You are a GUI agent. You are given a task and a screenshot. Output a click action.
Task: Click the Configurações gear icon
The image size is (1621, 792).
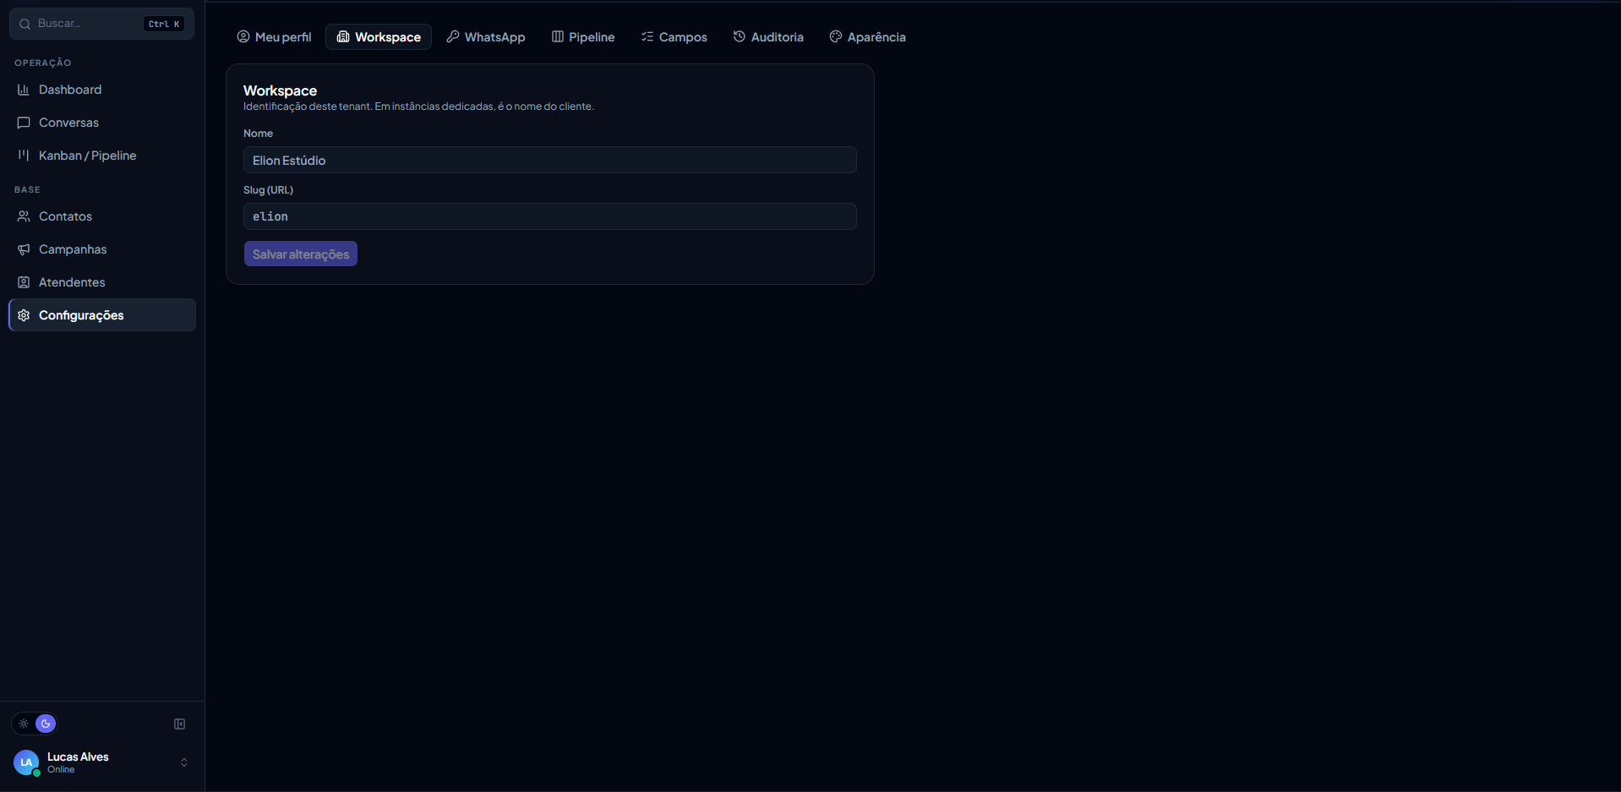click(24, 315)
